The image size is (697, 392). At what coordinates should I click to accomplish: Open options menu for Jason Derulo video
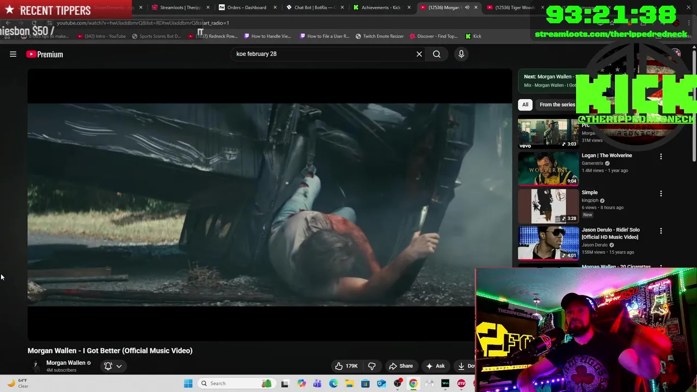(661, 231)
